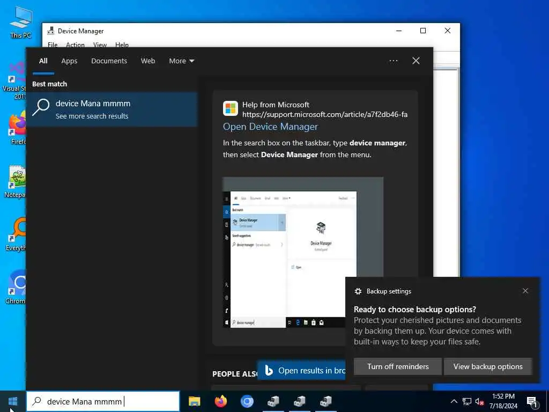Open File Explorer from taskbar
The height and width of the screenshot is (412, 549).
pos(194,401)
